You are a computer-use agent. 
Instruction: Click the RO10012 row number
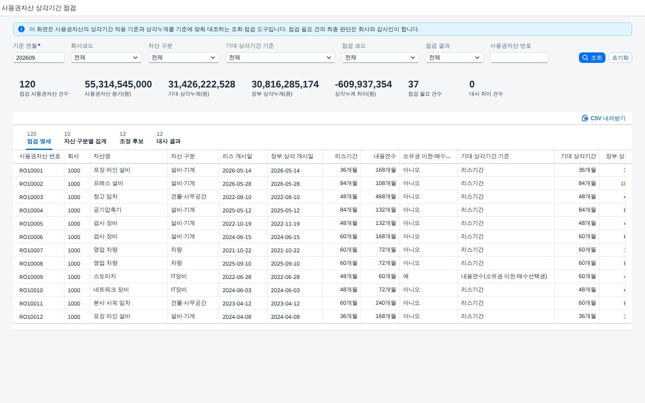pyautogui.click(x=31, y=317)
